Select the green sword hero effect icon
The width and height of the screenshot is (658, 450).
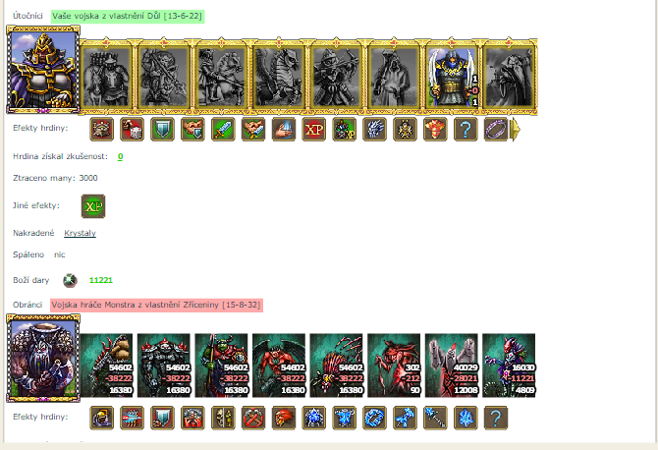click(x=223, y=130)
